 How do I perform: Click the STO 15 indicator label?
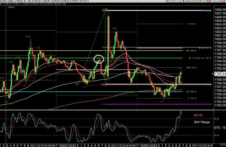(x=220, y=128)
